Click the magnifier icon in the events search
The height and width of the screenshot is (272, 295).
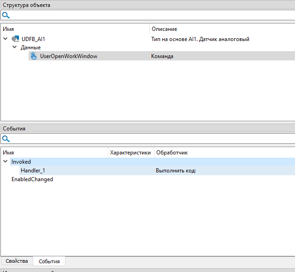(6, 139)
